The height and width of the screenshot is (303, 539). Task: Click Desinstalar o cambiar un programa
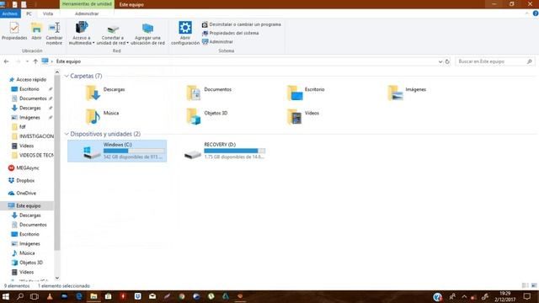(x=242, y=24)
